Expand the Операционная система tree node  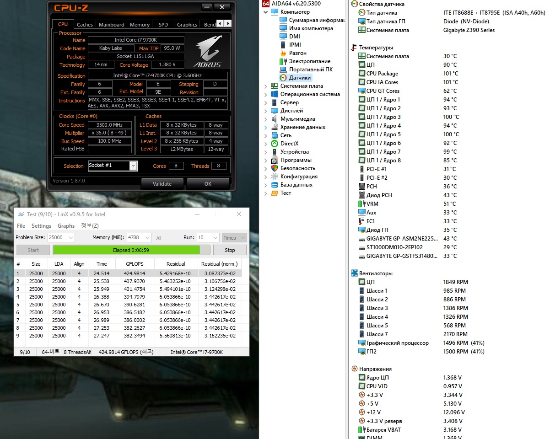click(x=266, y=94)
